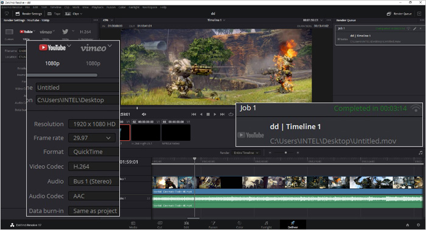Open the Render Settings panel toggle
Viewport: 426px width, 230px height.
pos(29,13)
